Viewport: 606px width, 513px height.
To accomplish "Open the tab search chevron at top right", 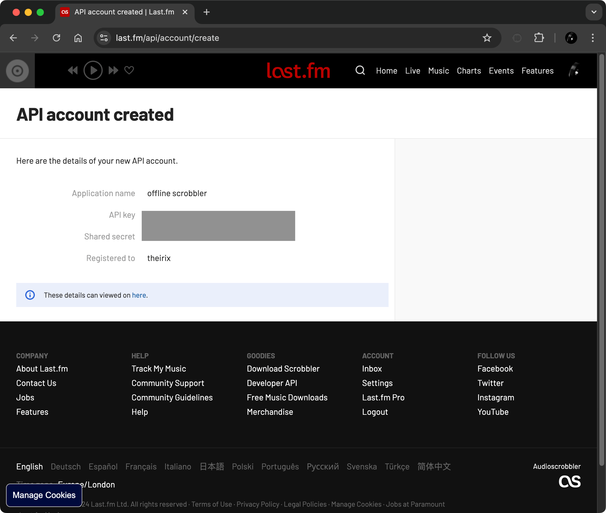I will click(594, 12).
